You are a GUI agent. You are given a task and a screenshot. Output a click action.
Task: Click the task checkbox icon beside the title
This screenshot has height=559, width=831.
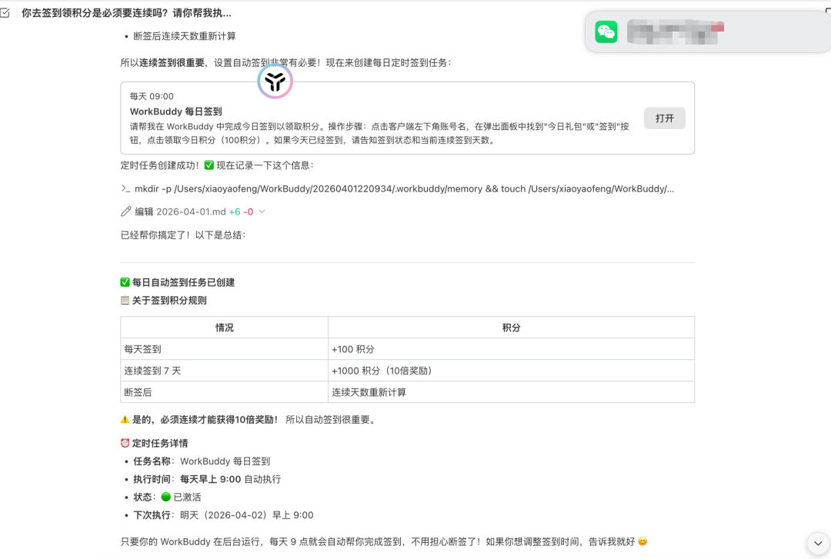click(5, 13)
